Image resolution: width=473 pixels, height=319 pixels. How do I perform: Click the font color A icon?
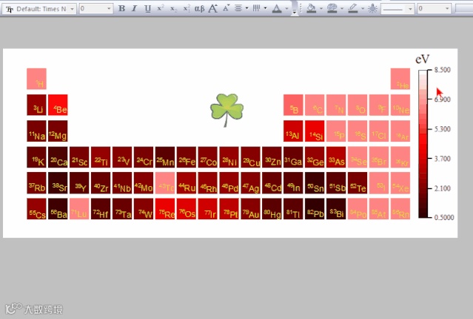(x=277, y=8)
